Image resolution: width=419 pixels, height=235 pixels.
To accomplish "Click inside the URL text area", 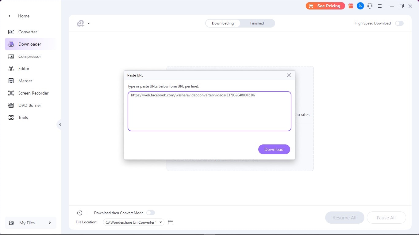I will [209, 111].
